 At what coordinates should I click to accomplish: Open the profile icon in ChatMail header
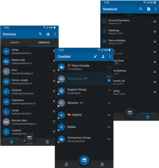click(x=103, y=56)
